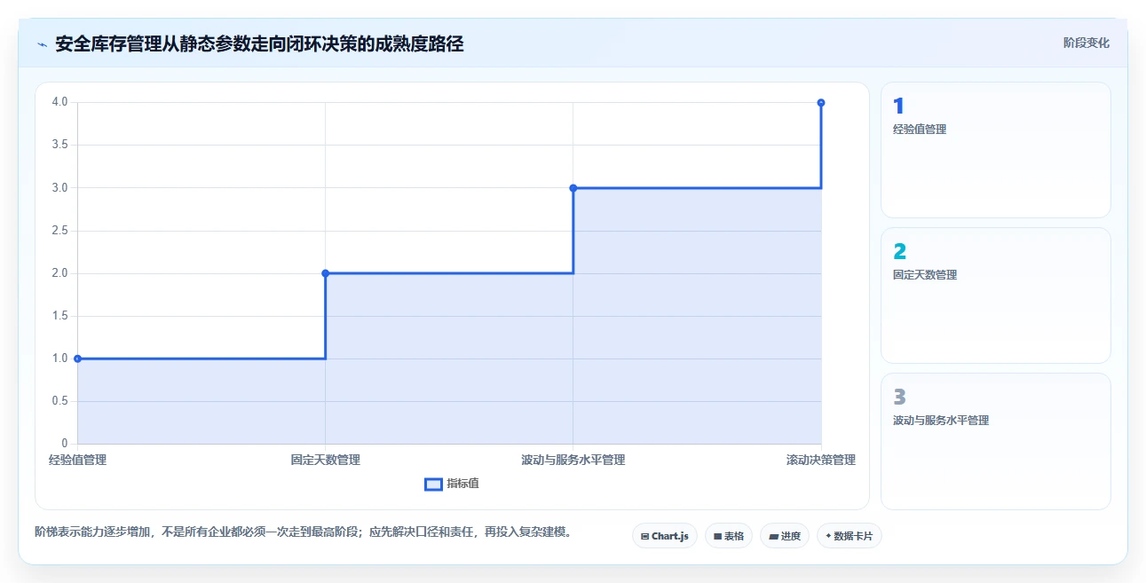This screenshot has height=583, width=1146.
Task: Click the blue 指标值 legend color box
Action: pyautogui.click(x=433, y=484)
